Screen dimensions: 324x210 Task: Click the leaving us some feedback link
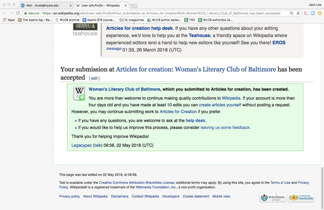(x=225, y=127)
